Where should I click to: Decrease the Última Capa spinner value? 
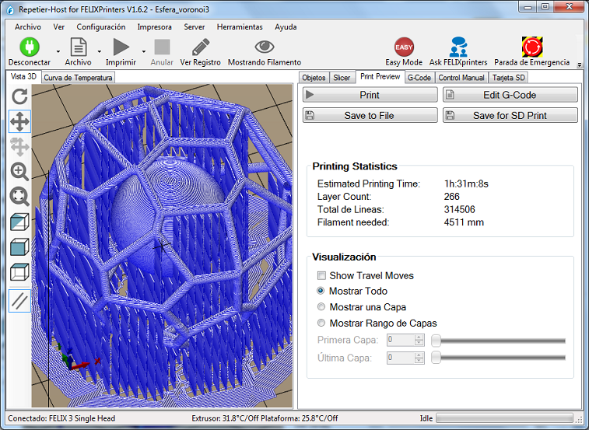coord(419,361)
